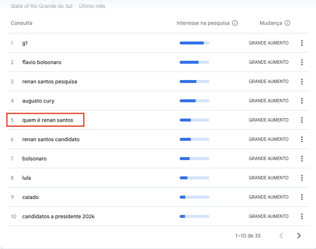Image resolution: width=316 pixels, height=249 pixels.
Task: Open more options for the caiado row
Action: tap(302, 197)
